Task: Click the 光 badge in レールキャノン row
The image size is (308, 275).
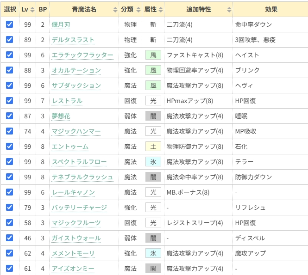Action: point(153,192)
